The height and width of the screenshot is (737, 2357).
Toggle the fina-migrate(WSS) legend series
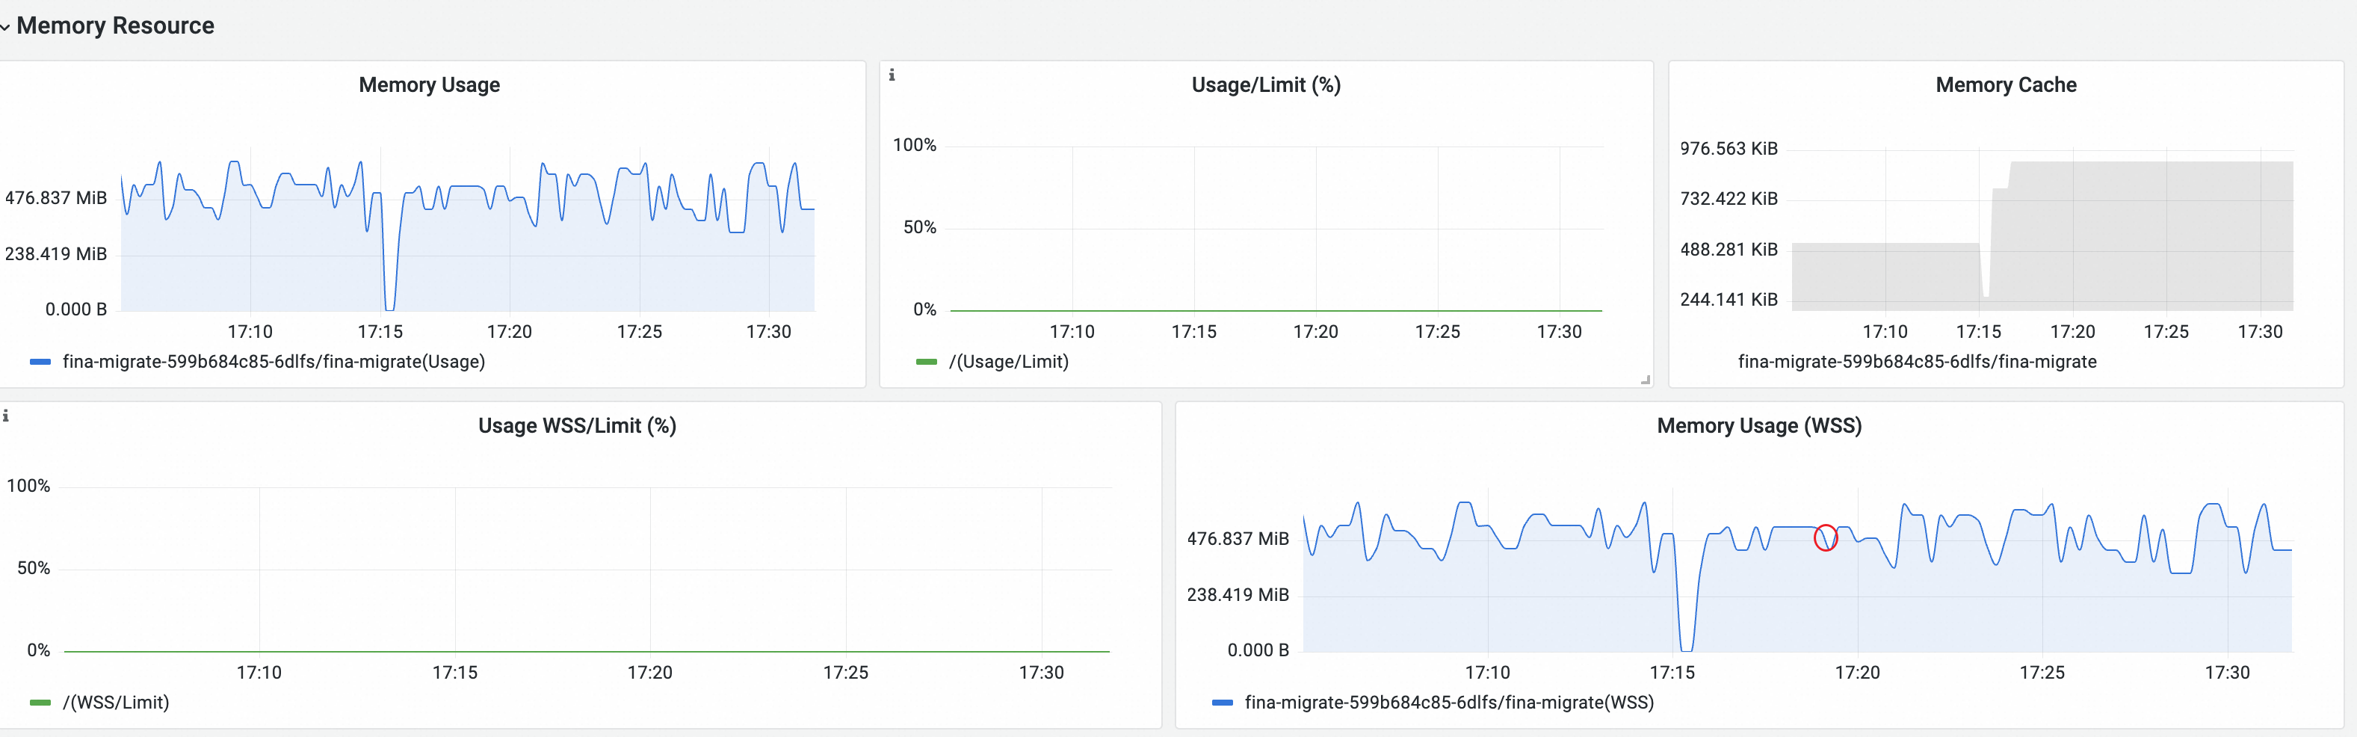click(1449, 702)
